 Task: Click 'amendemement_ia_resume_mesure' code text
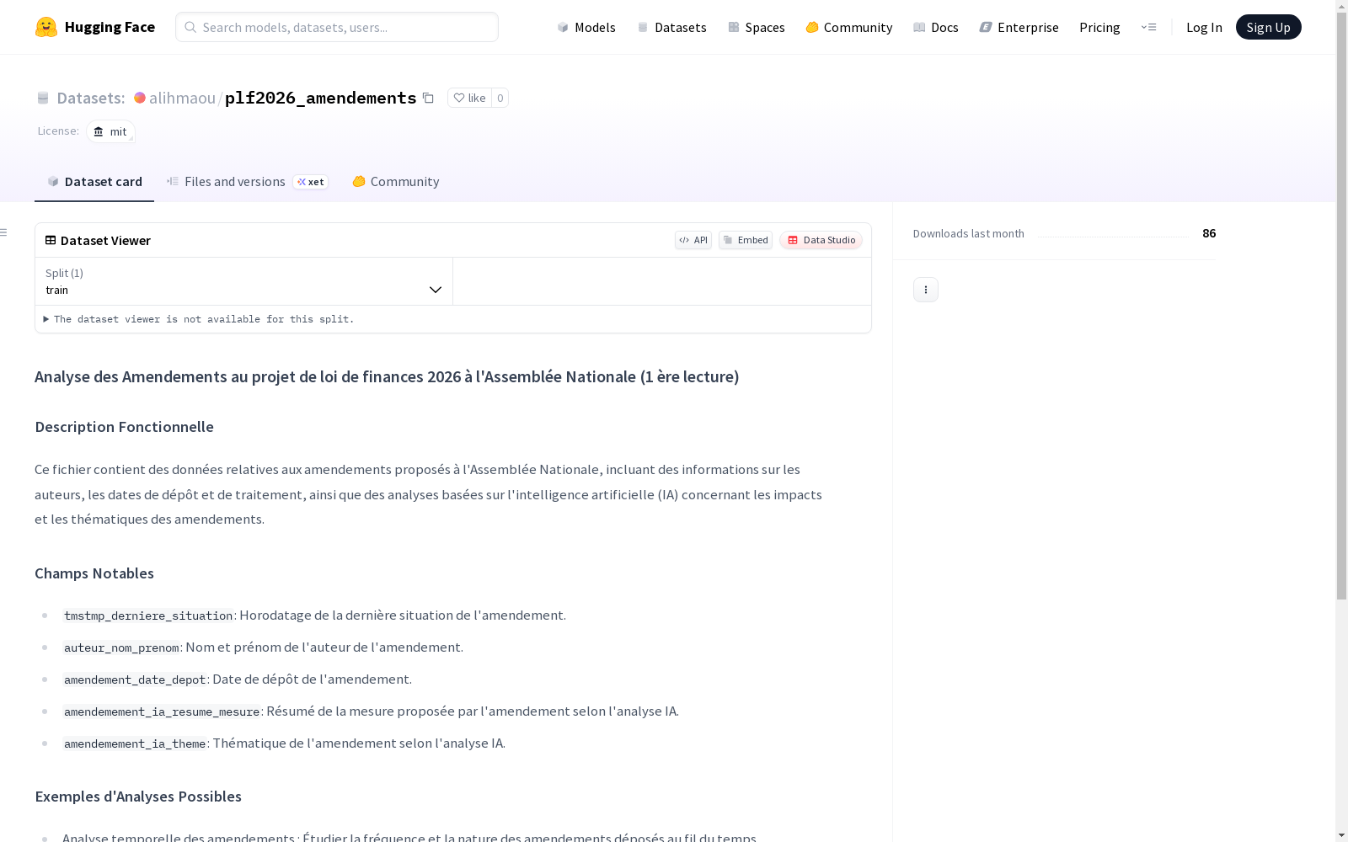[162, 711]
